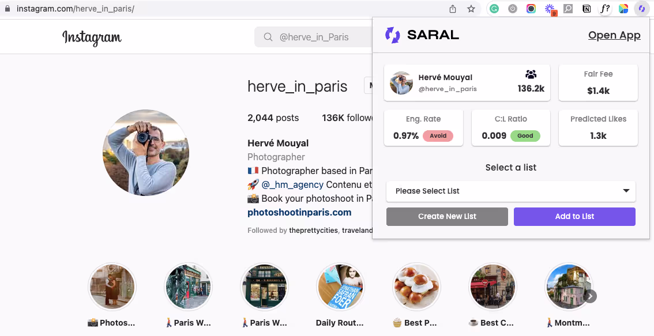Click the fonts finder f? extension icon

[605, 9]
